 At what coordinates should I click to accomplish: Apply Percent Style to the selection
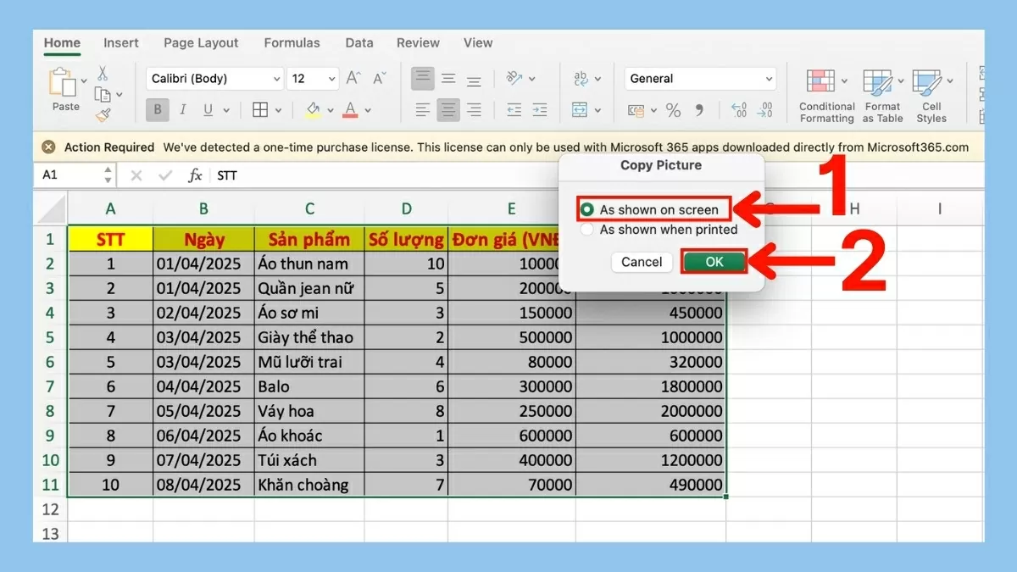click(x=673, y=110)
